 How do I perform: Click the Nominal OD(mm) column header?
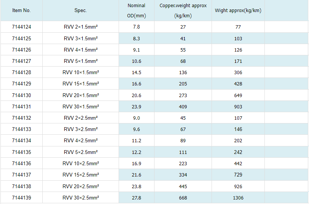coord(136,11)
